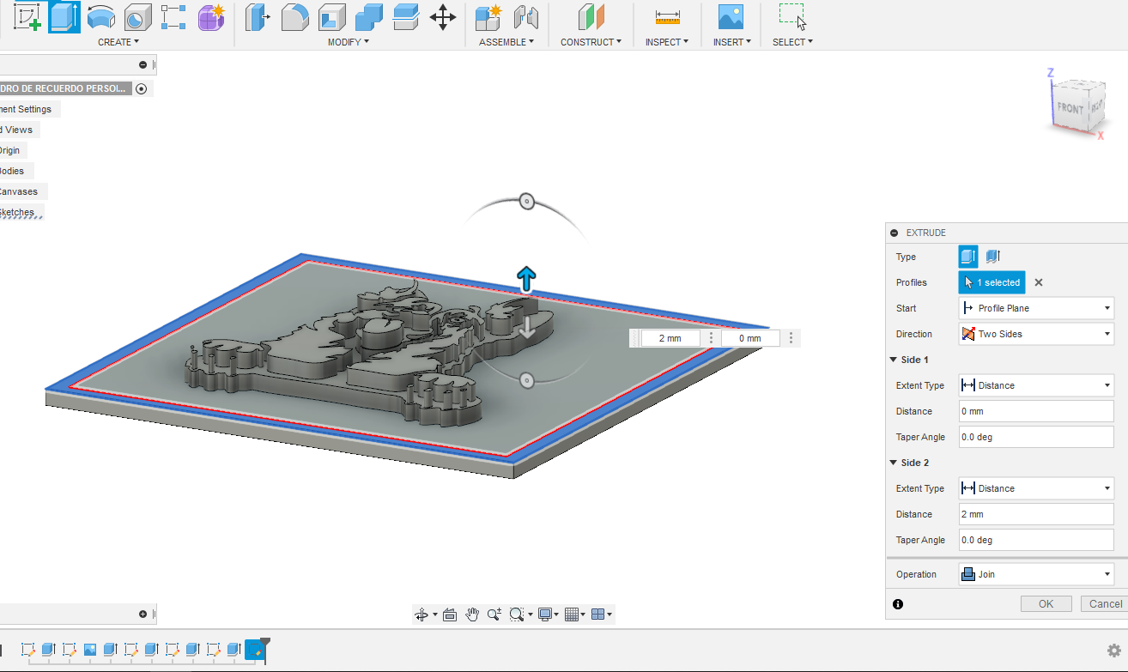Open the Side 2 Extent Type dropdown
The image size is (1128, 672).
[1036, 488]
